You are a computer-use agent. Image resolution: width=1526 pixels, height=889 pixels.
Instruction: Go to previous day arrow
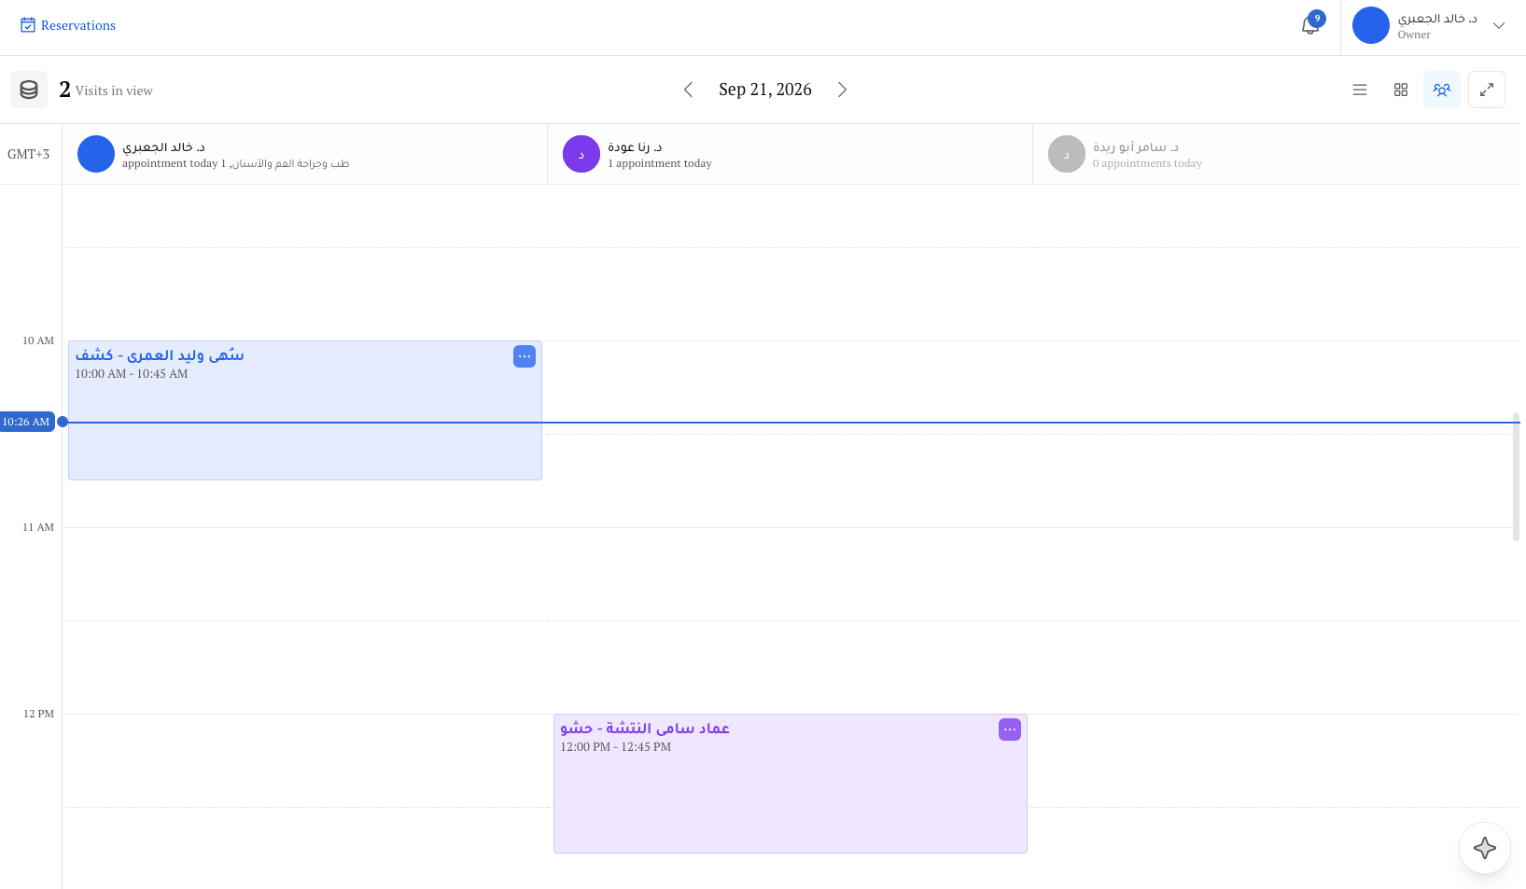point(688,90)
